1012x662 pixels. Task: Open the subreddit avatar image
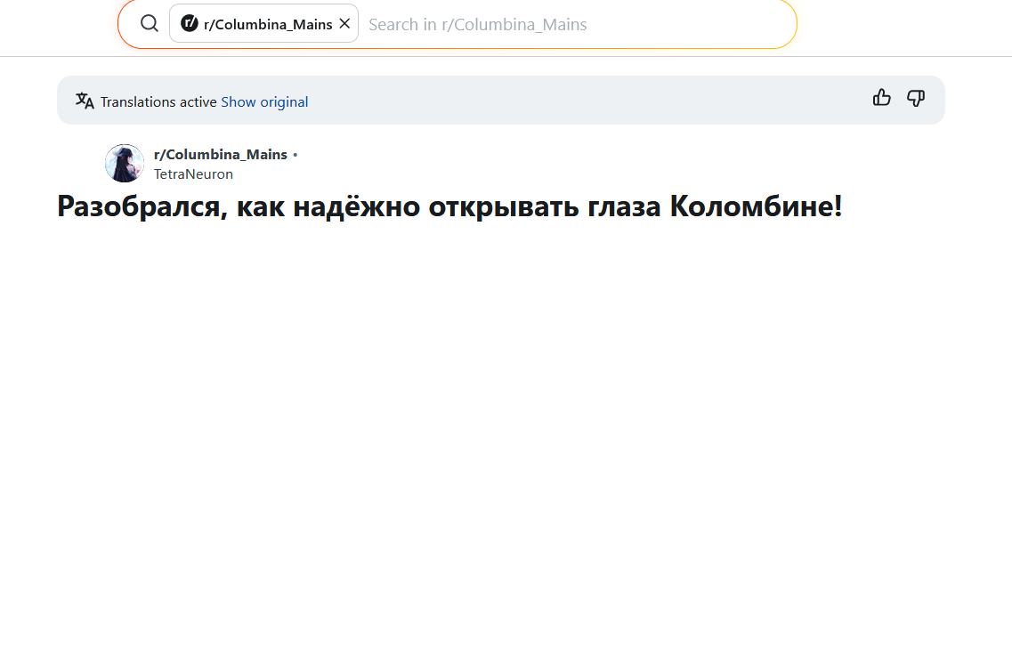click(125, 163)
